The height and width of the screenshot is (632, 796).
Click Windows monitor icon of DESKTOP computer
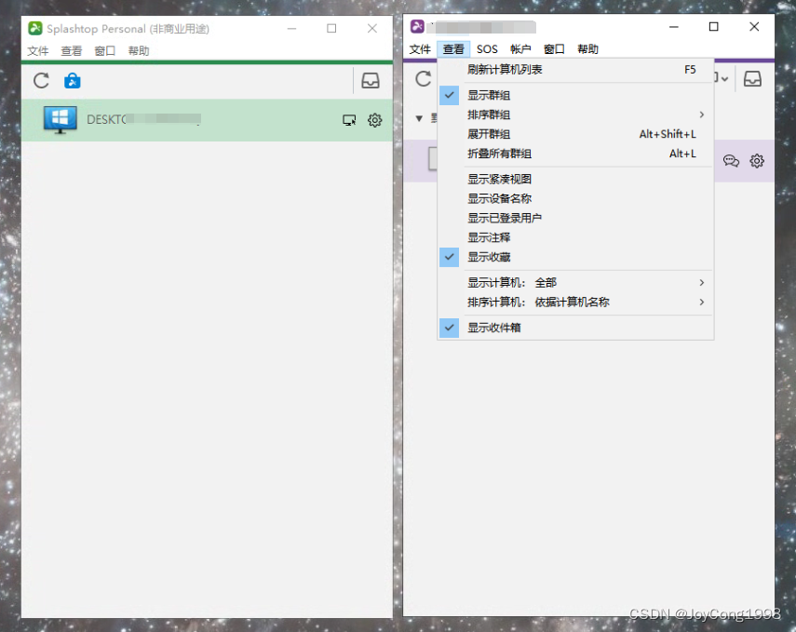click(61, 120)
